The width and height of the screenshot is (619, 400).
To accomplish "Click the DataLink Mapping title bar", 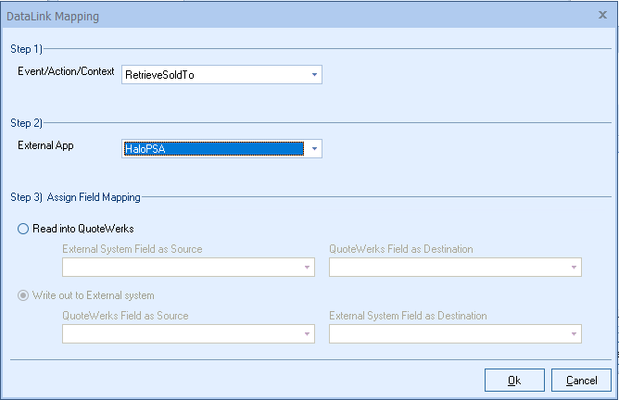I will 278,16.
